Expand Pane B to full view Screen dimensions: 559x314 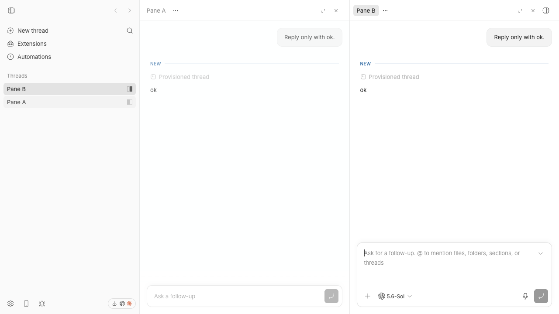[520, 10]
